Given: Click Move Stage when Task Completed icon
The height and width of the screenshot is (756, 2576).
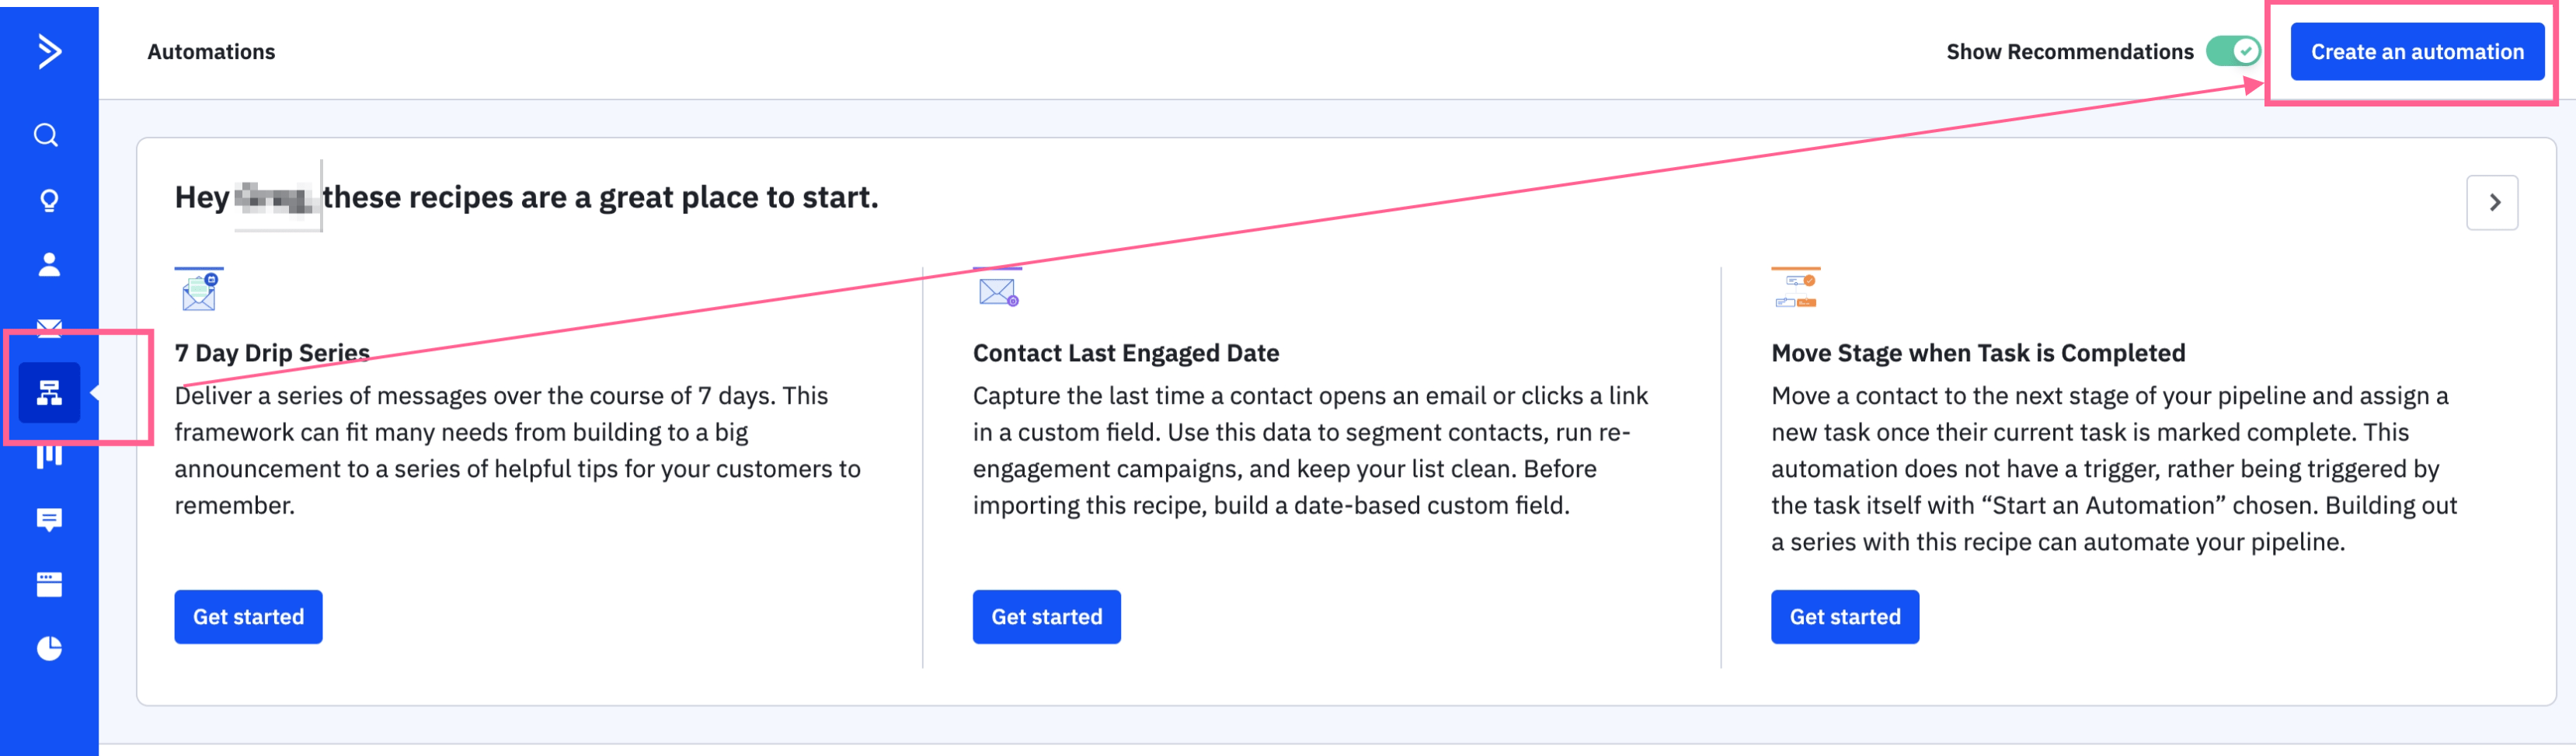Looking at the screenshot, I should tap(1795, 290).
